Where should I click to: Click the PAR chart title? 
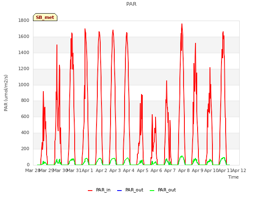[131, 4]
